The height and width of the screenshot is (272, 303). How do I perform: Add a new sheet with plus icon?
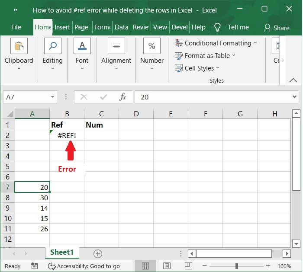[97, 253]
